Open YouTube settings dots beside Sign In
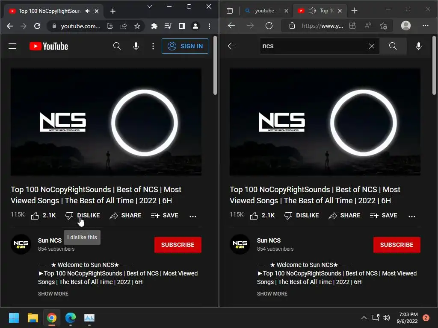This screenshot has height=328, width=438. [x=153, y=46]
